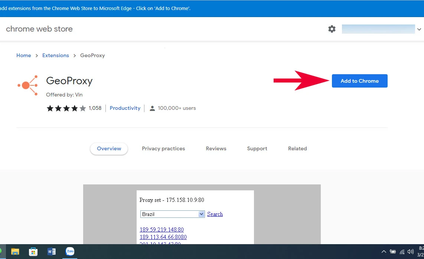Switch to the Privacy practices tab
Image resolution: width=424 pixels, height=259 pixels.
coord(163,148)
